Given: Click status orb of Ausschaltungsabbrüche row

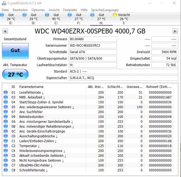Looking at the screenshot, I should [6, 136].
